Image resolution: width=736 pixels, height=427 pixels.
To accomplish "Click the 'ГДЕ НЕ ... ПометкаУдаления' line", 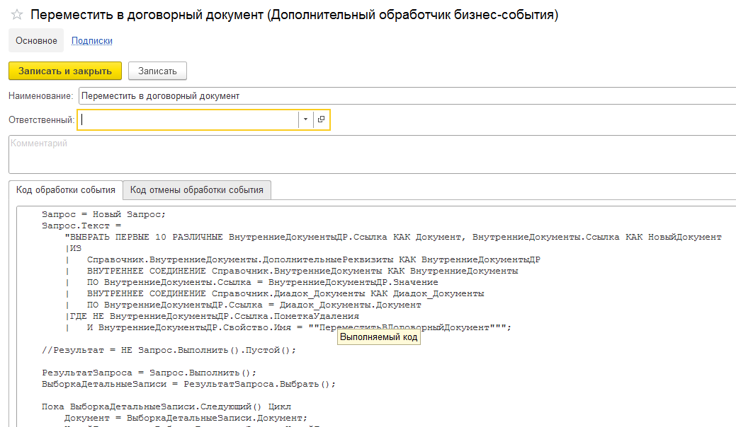I will (213, 316).
